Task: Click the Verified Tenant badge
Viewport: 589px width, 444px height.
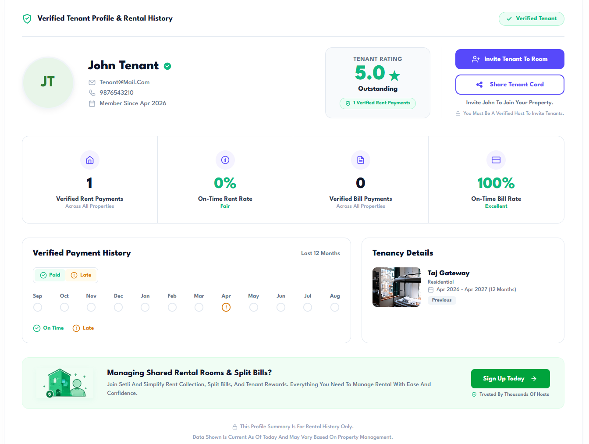Action: click(x=531, y=19)
